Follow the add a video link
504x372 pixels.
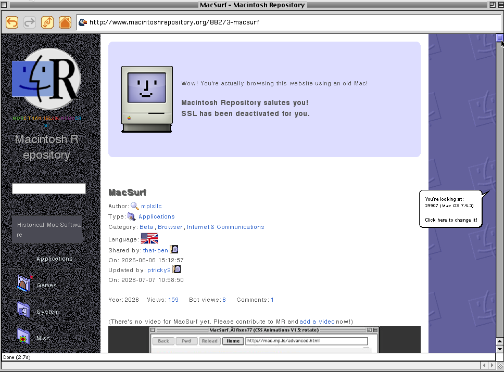pyautogui.click(x=317, y=322)
